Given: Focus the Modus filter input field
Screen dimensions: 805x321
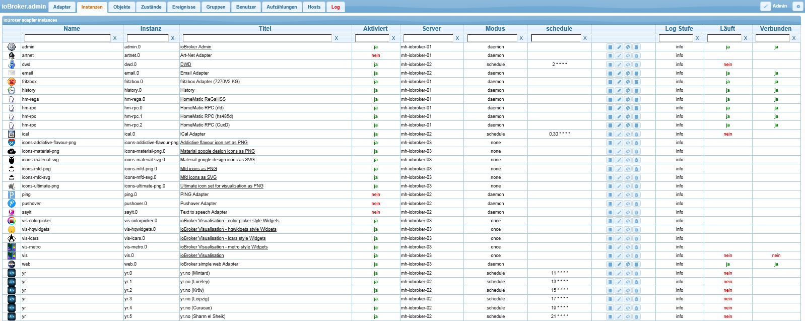Looking at the screenshot, I should [x=492, y=38].
